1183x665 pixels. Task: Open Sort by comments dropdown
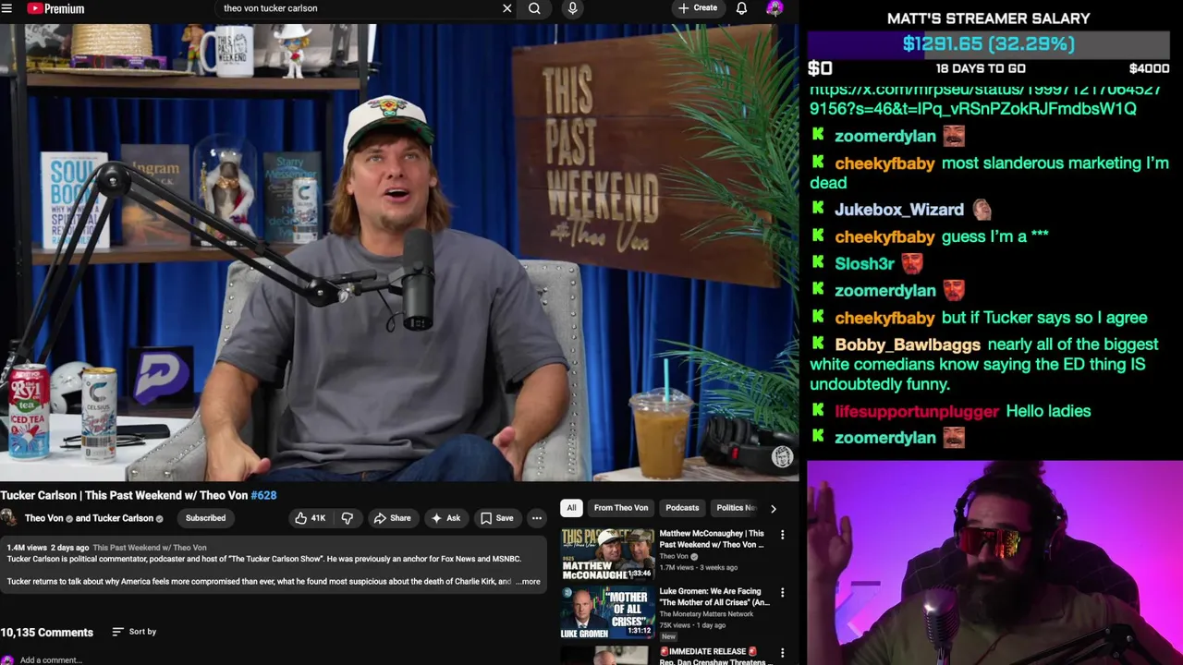[x=134, y=632]
